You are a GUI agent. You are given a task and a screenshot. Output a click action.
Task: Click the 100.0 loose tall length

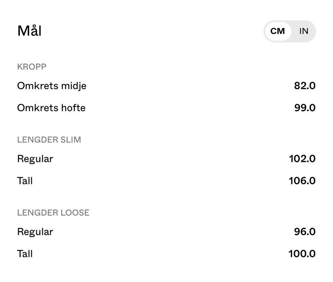pos(302,254)
